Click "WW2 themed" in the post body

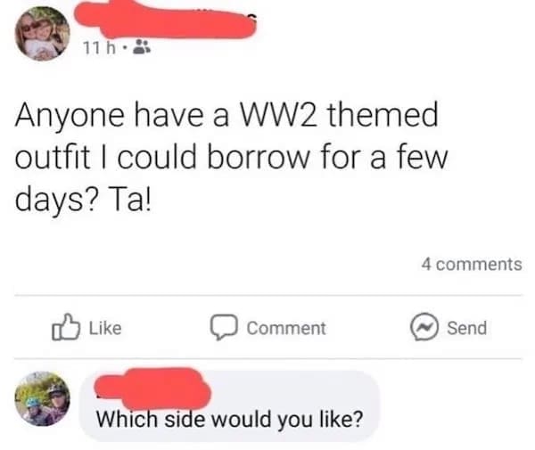point(339,115)
